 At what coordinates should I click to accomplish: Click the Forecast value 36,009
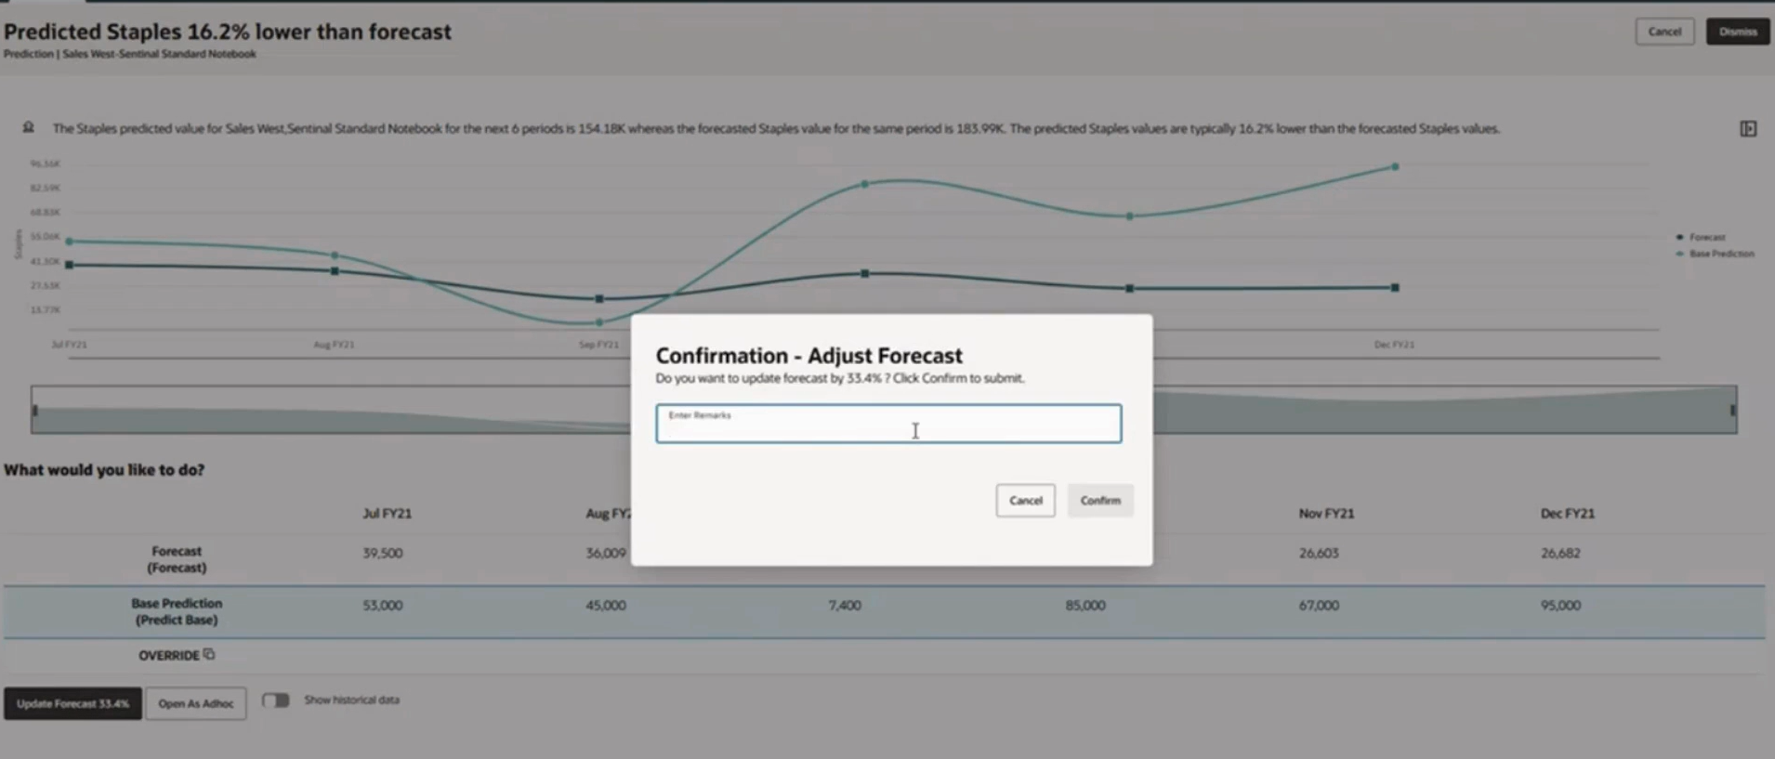[x=606, y=553]
